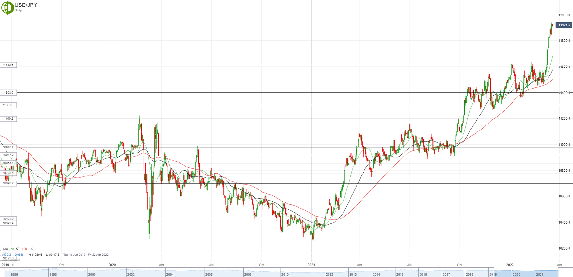The height and width of the screenshot is (277, 573).
Task: Select the 10424.0 horizontal level label
Action: [x=8, y=219]
